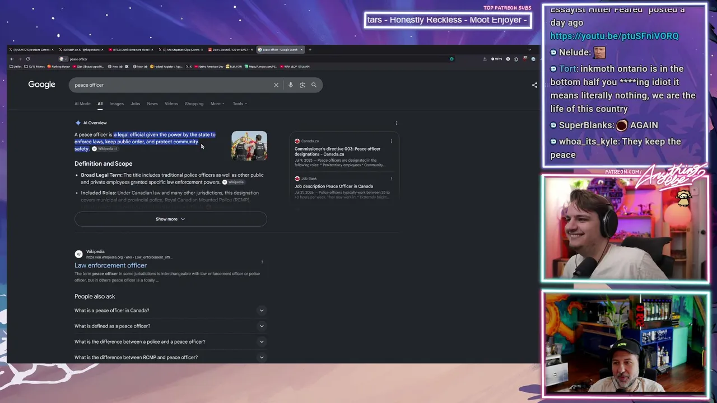
Task: Click the Wikipedia chip after Broad Legal Term
Action: (234, 182)
